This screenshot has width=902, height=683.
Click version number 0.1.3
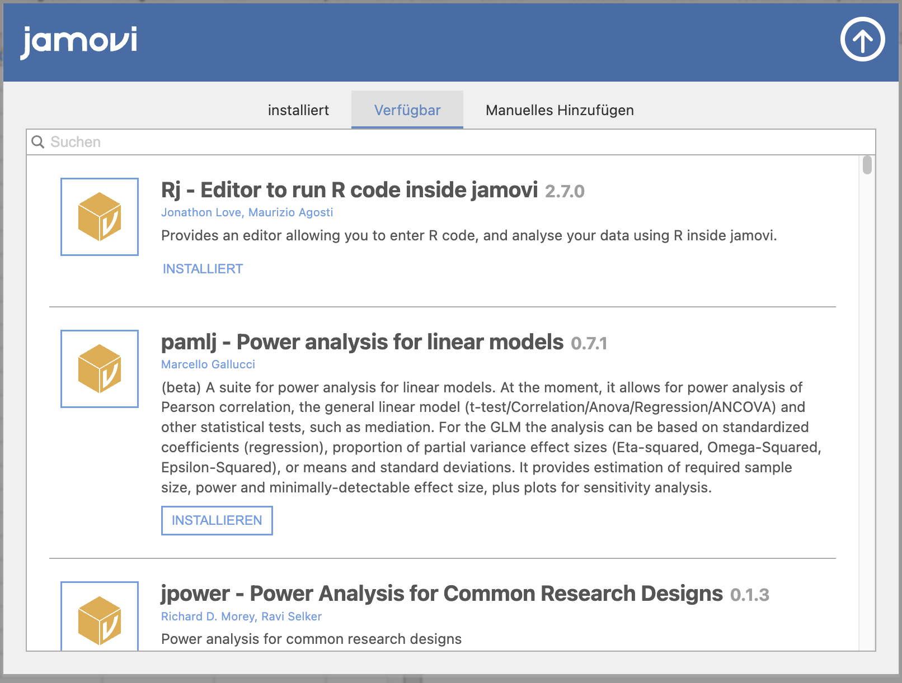click(x=750, y=595)
